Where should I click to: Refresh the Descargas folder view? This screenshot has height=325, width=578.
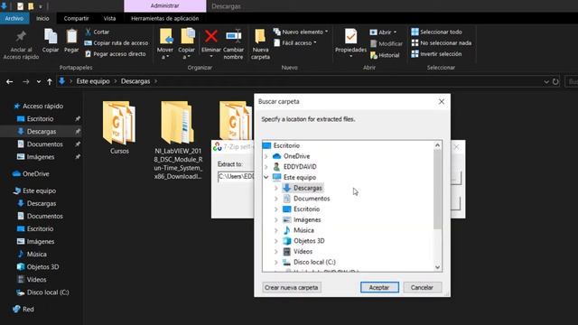[x=555, y=82]
